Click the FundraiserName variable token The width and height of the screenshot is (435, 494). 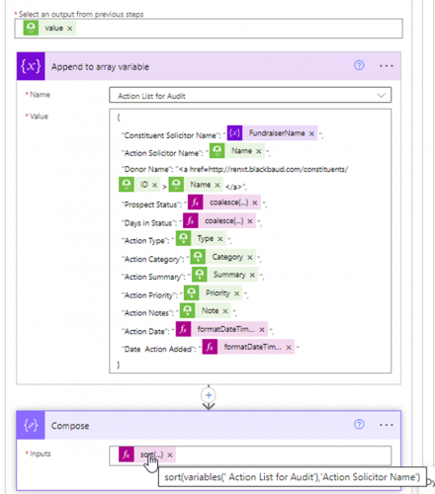(272, 133)
